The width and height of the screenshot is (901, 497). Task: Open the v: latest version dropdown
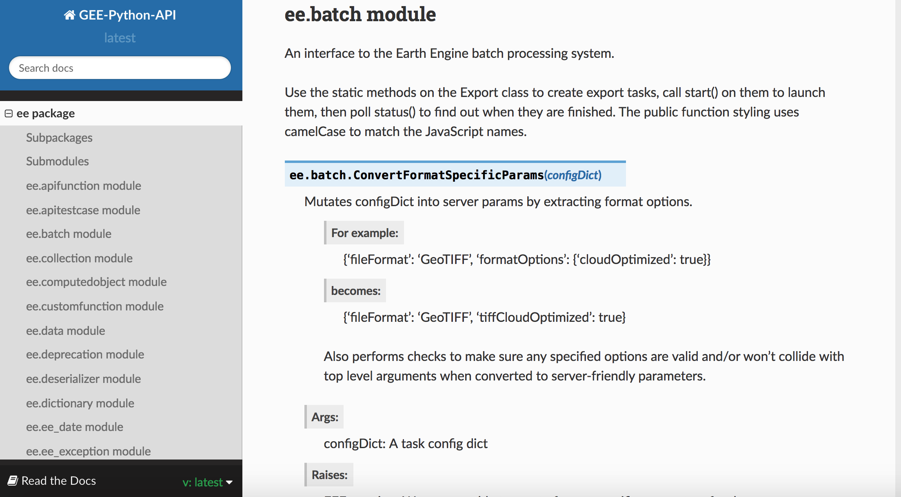[x=203, y=482]
